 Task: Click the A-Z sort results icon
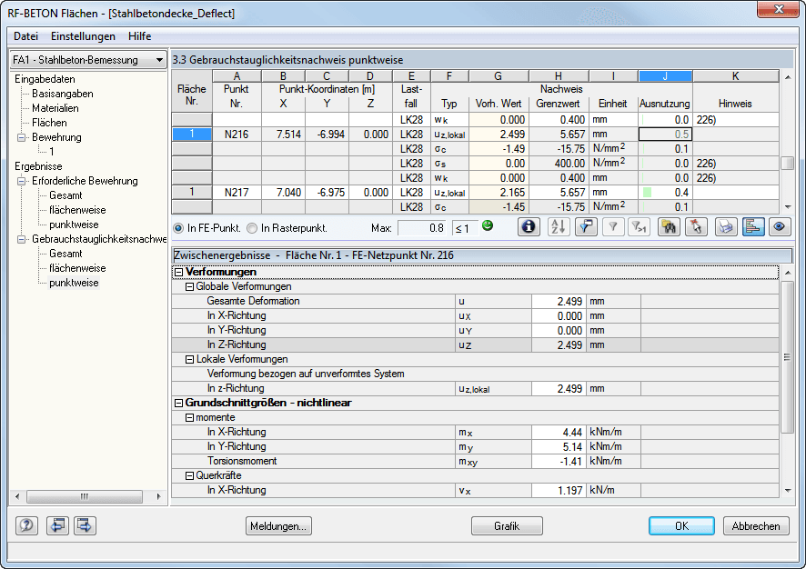[x=559, y=226]
